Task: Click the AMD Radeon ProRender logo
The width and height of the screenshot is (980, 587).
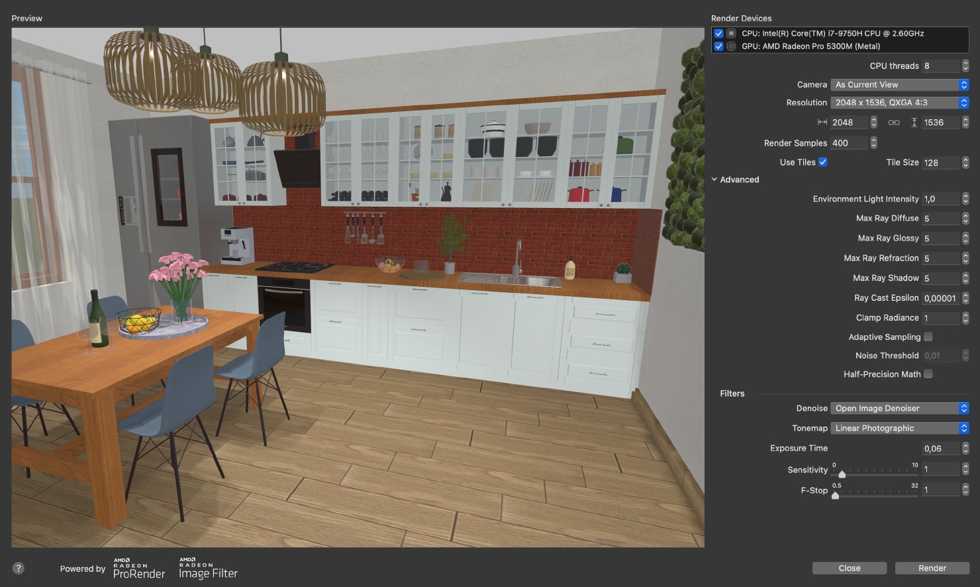Action: coord(139,568)
